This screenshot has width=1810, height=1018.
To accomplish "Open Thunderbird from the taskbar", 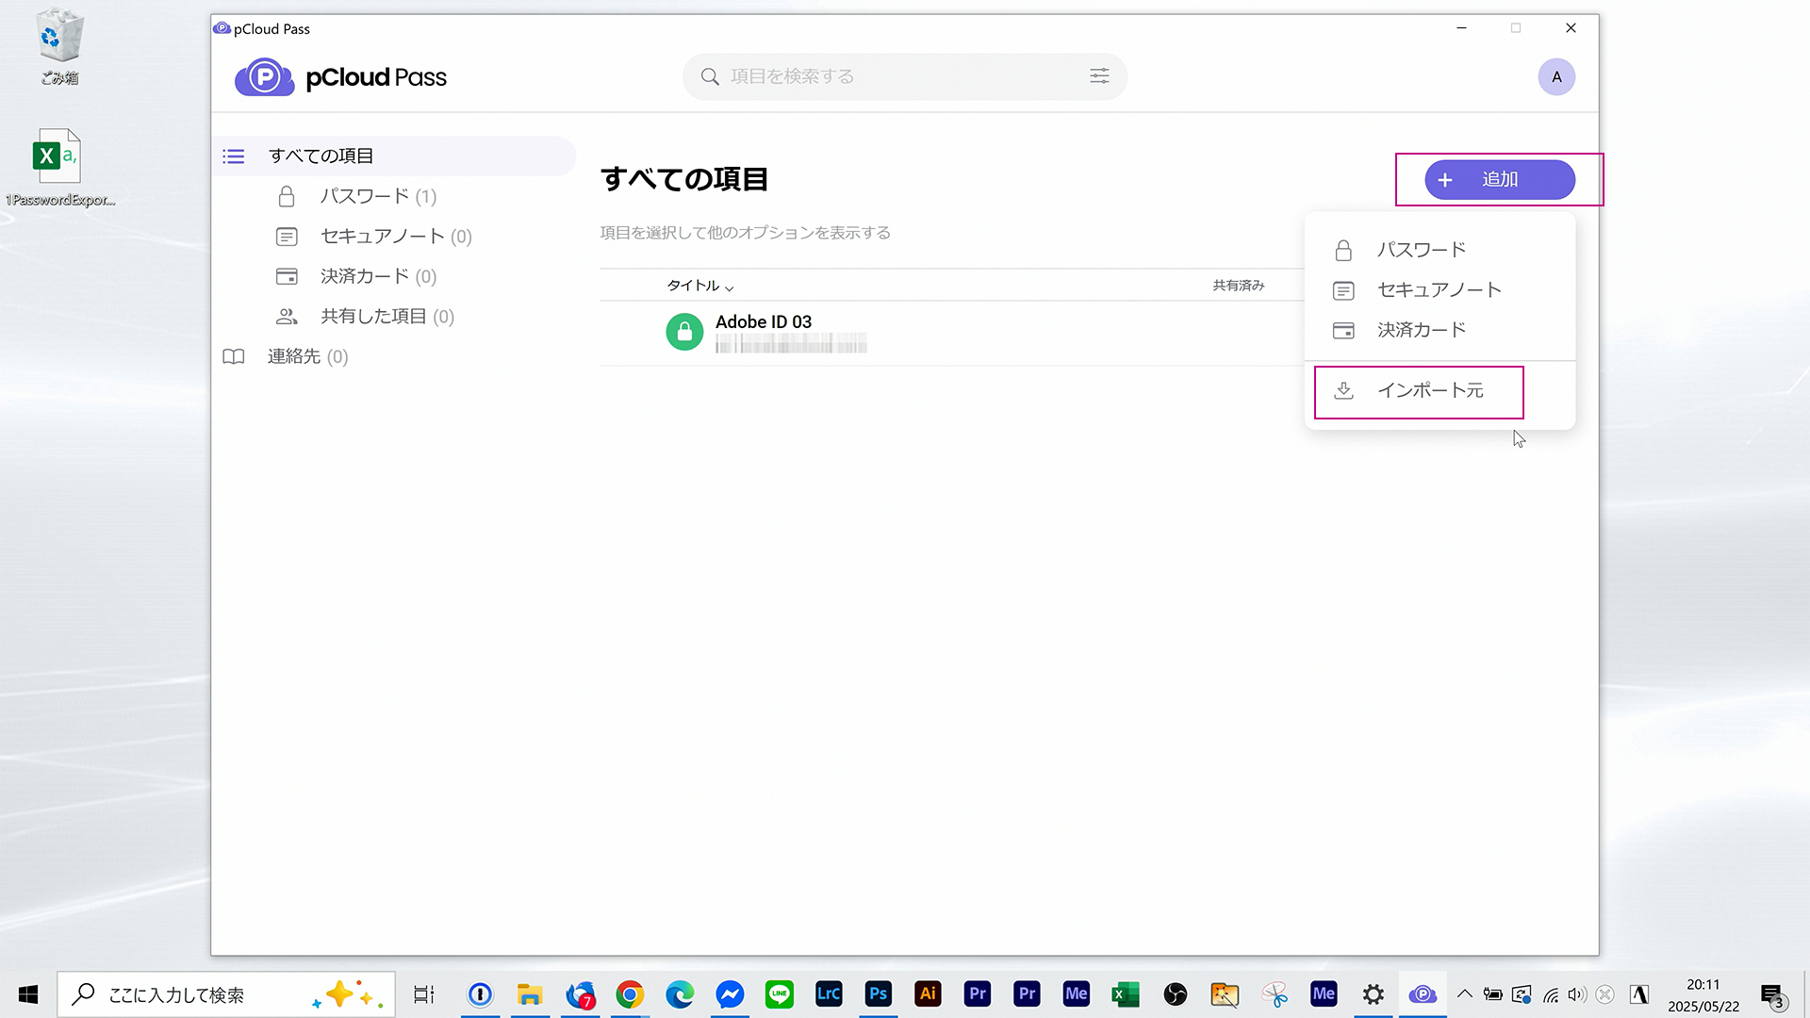I will coord(581,994).
